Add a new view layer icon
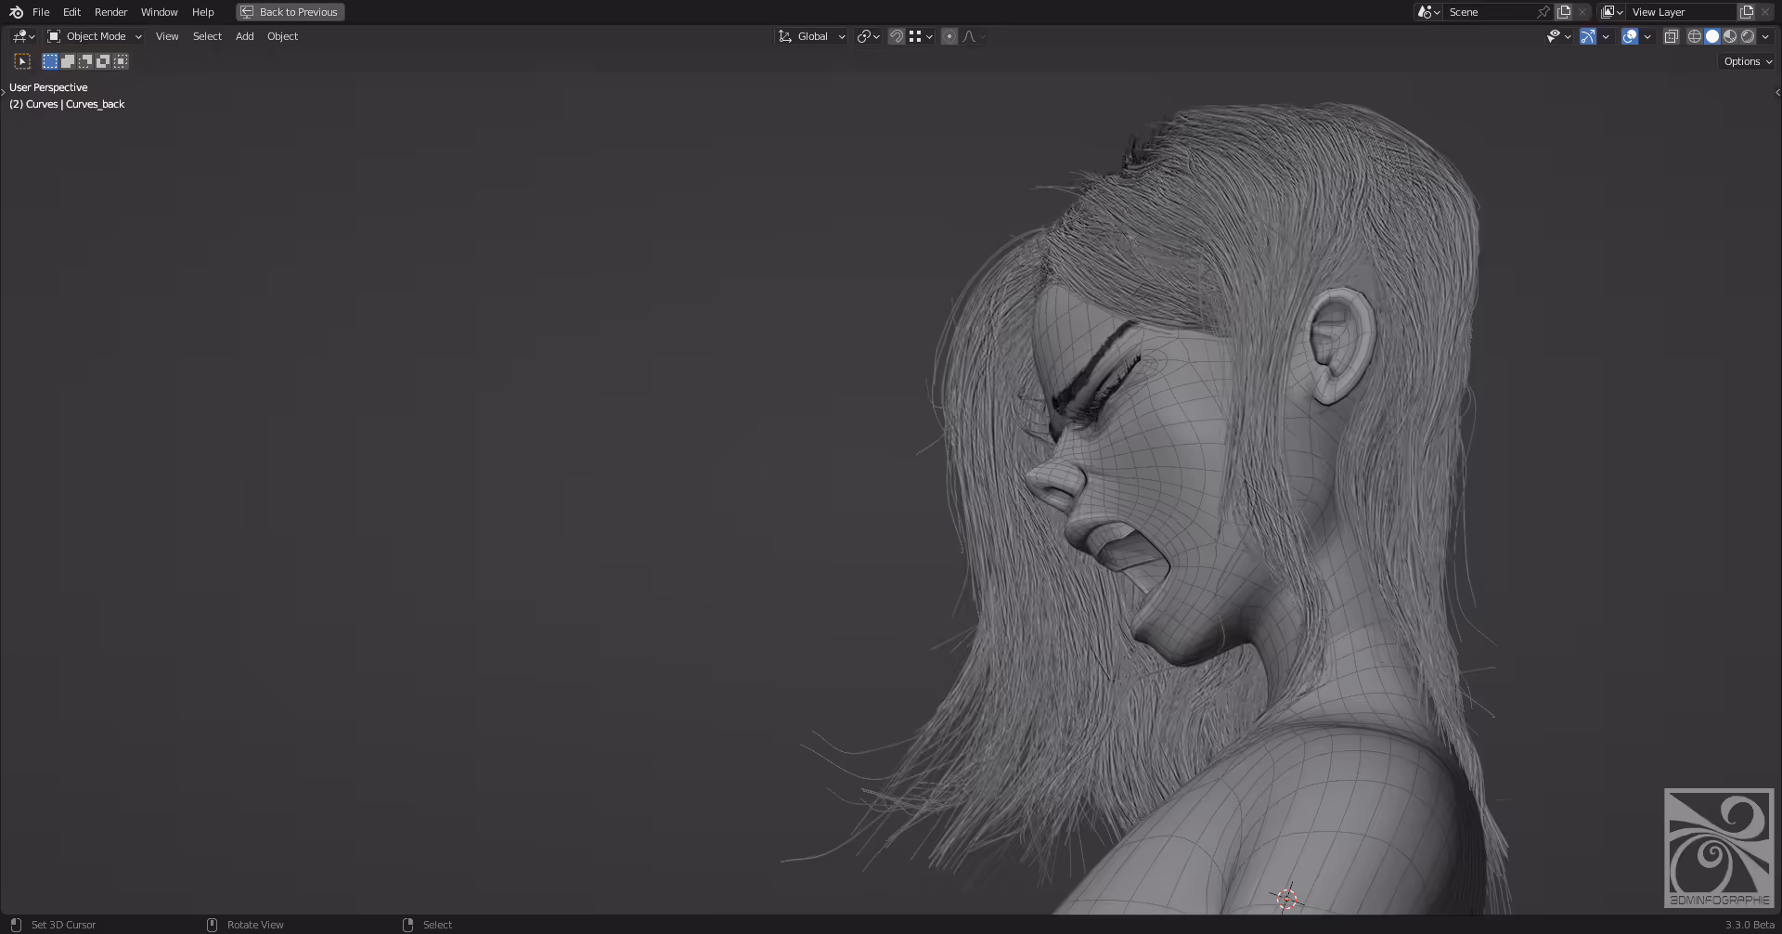Screen dimensions: 1782x934 (1747, 12)
